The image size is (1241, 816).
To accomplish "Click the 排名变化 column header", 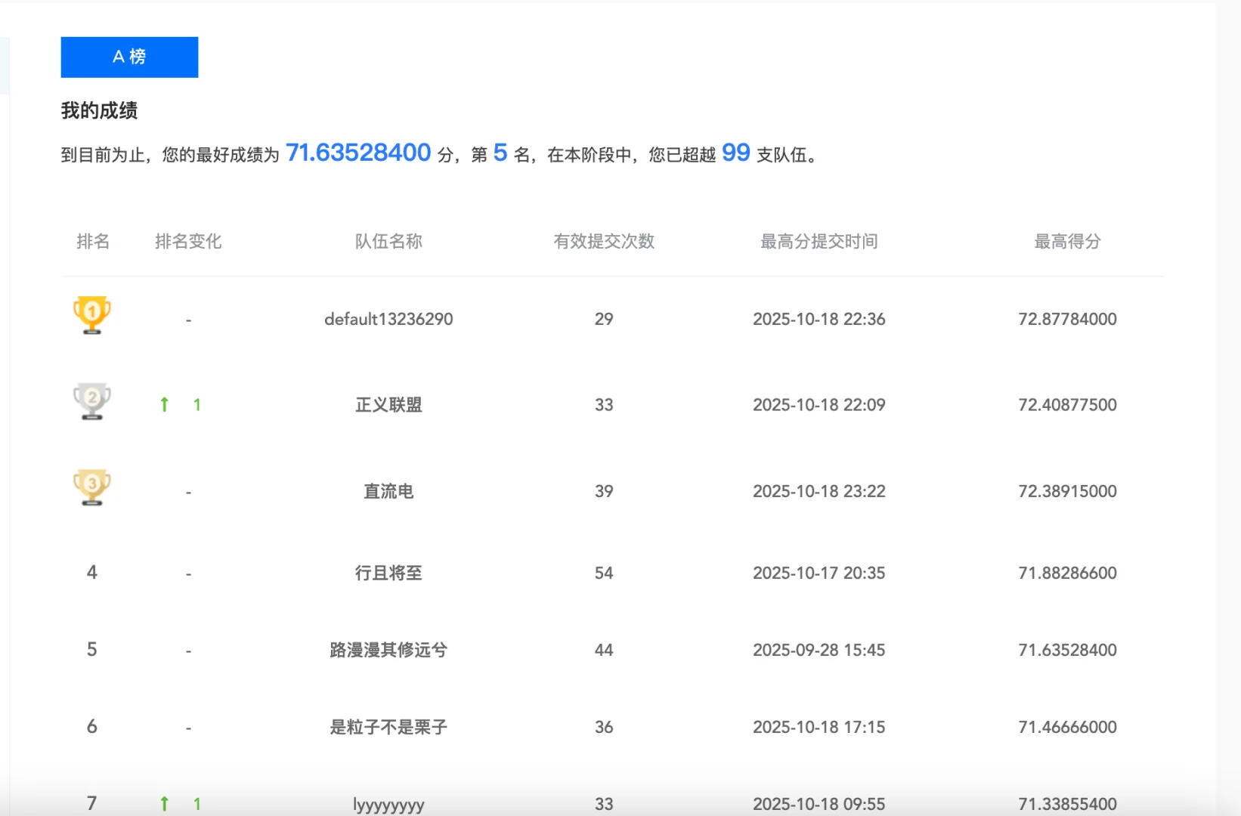I will point(187,241).
